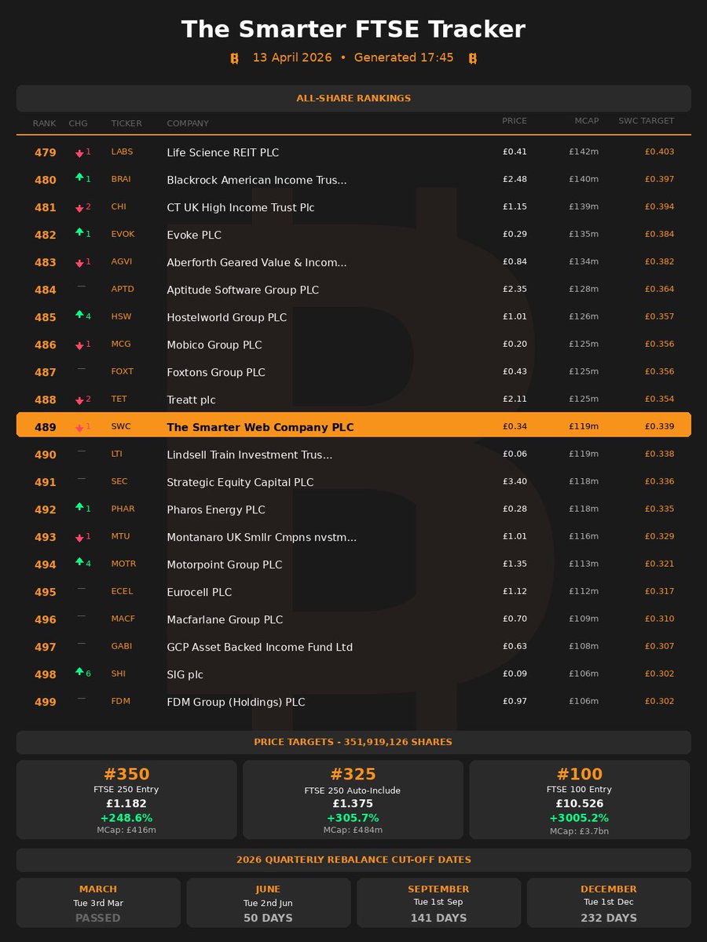Click Motorpoint Group PLC name
This screenshot has width=707, height=942.
coord(225,565)
